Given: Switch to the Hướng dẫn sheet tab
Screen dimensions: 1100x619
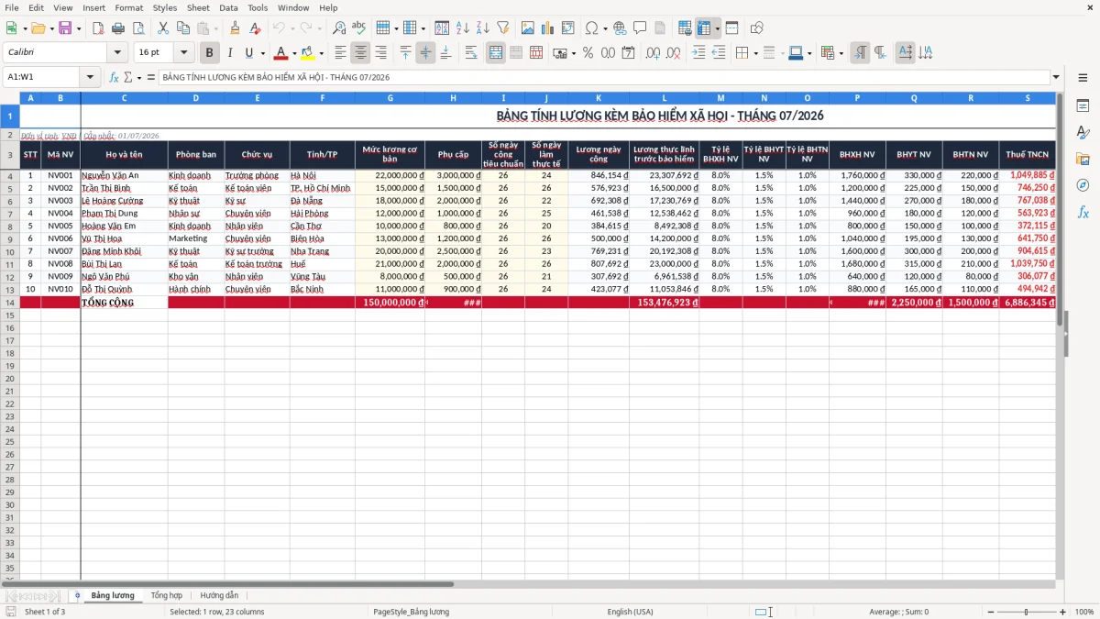Looking at the screenshot, I should click(x=219, y=595).
